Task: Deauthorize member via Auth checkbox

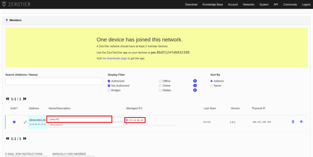Action: click(14, 122)
